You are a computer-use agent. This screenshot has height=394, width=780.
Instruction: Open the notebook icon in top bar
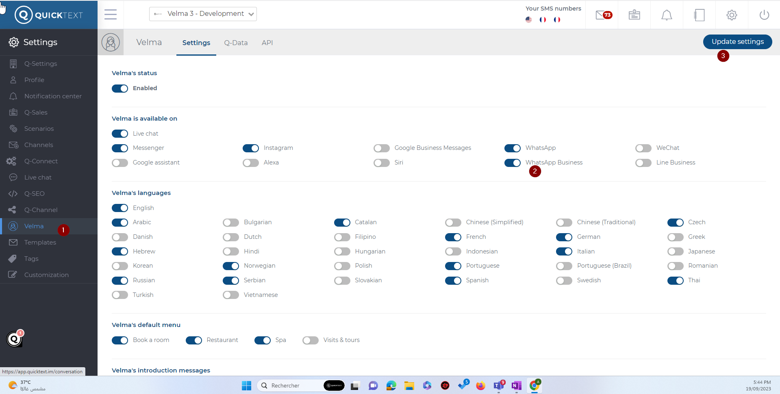pos(699,15)
